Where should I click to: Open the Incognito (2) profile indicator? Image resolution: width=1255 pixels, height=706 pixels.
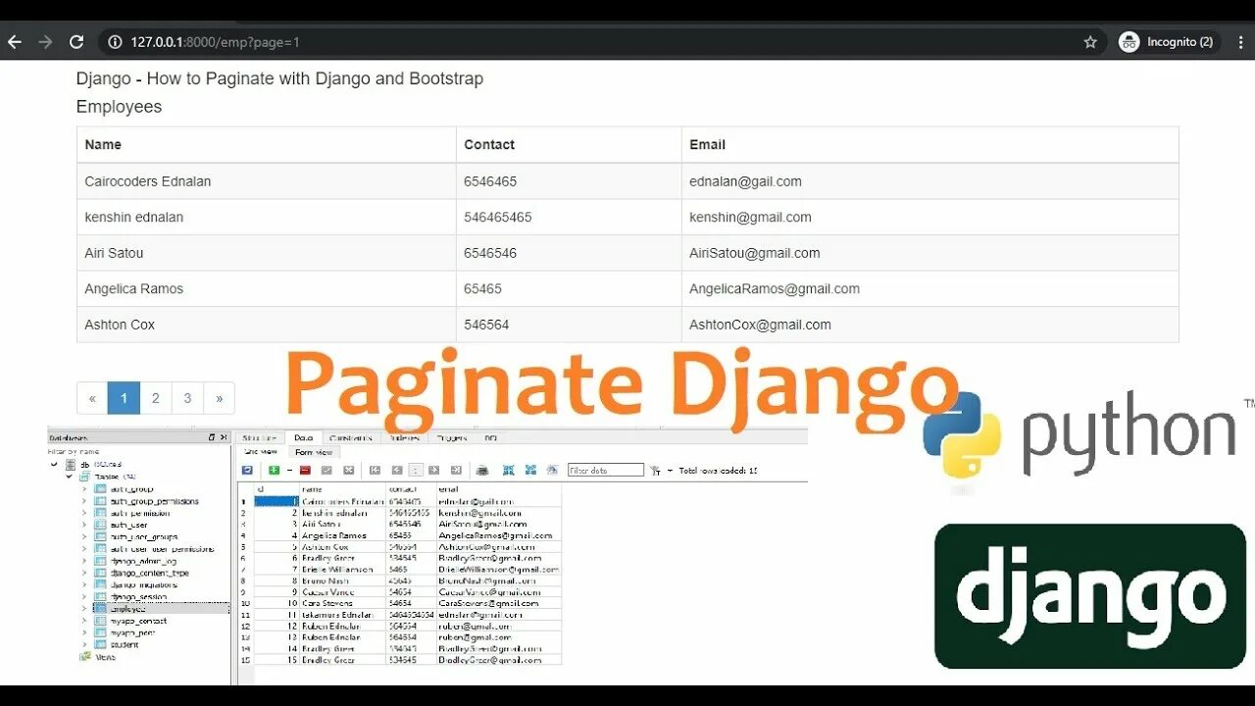(1167, 42)
